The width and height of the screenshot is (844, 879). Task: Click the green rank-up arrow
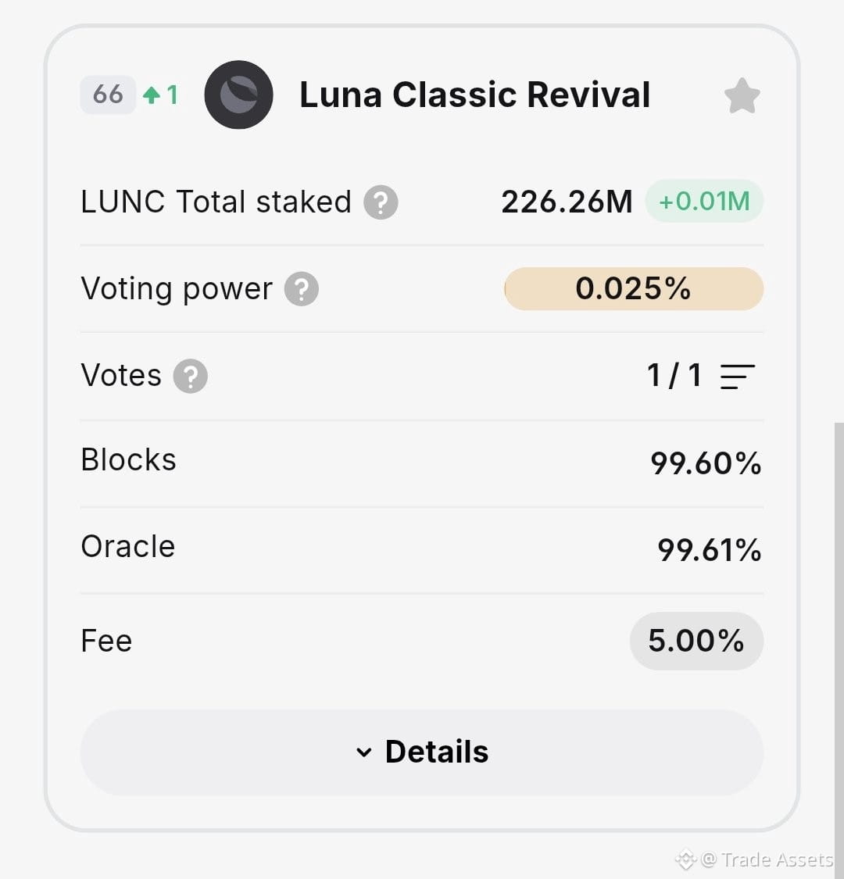click(x=152, y=95)
